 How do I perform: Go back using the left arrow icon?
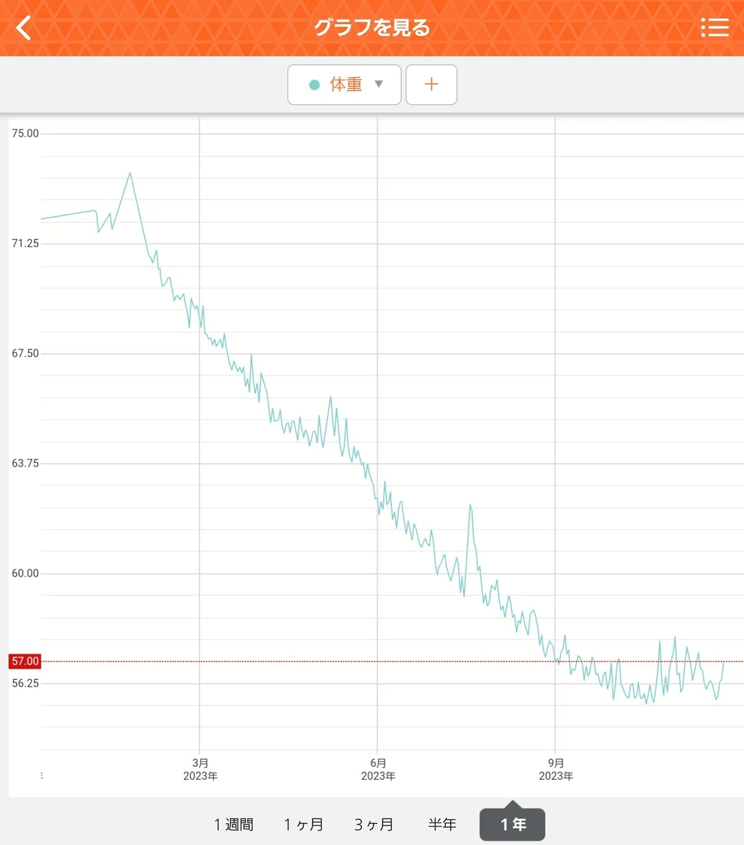(x=24, y=28)
